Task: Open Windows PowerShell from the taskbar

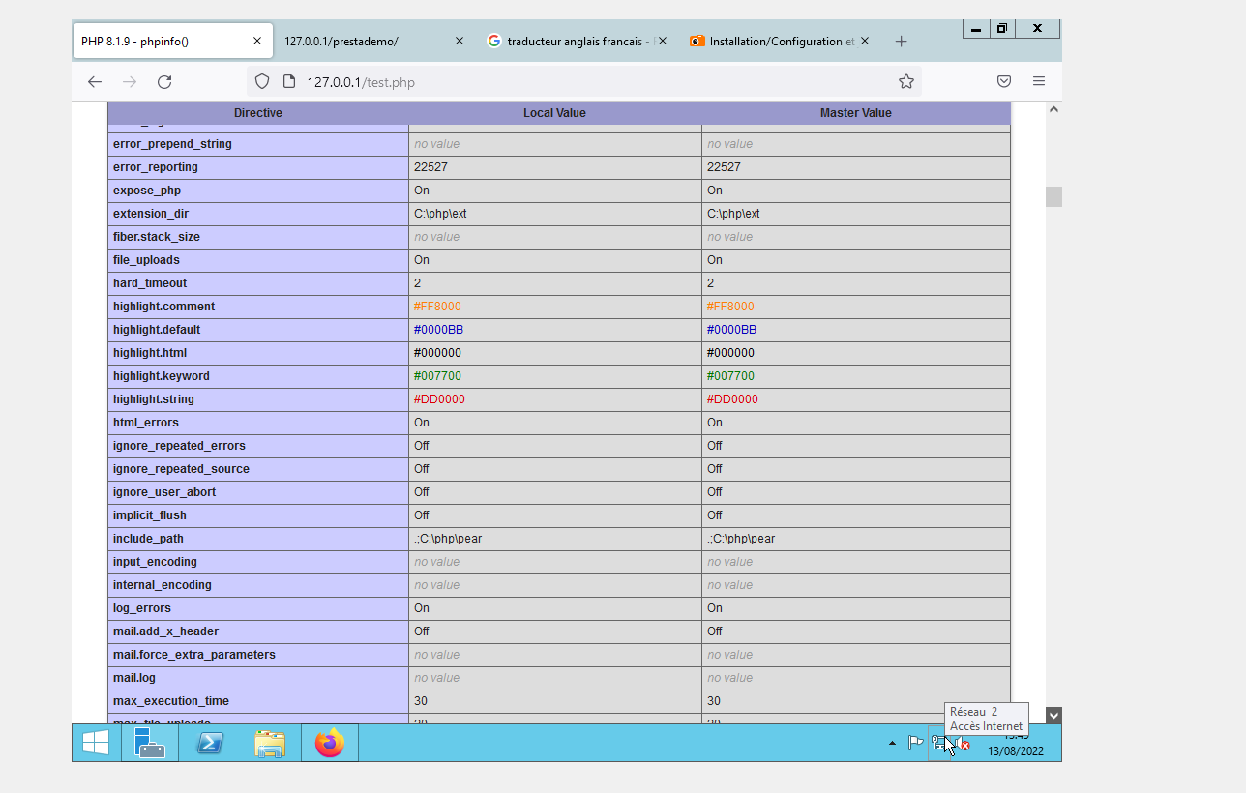Action: [210, 743]
